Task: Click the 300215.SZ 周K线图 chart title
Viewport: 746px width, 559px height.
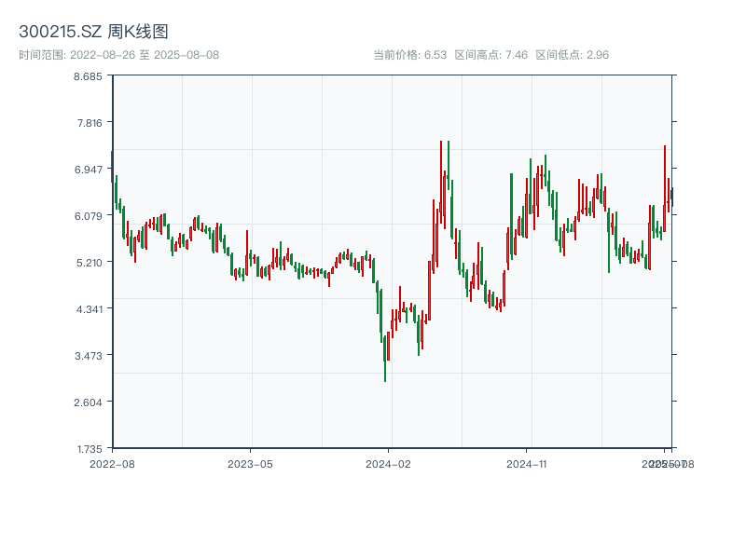Action: click(x=93, y=33)
